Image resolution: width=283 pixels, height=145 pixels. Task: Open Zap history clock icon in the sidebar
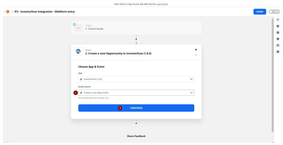tap(278, 39)
